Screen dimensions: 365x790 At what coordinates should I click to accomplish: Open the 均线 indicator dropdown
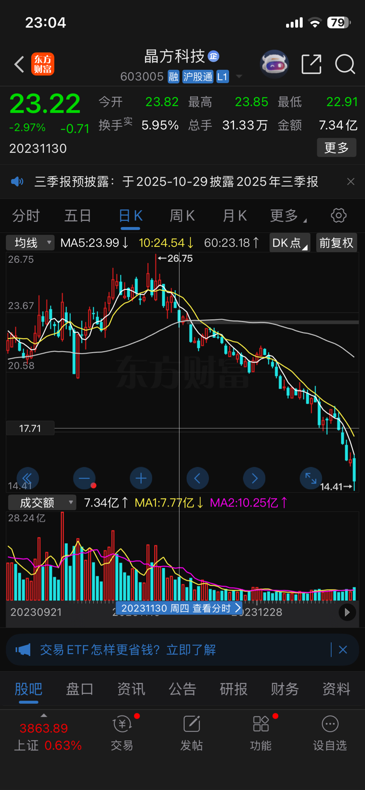30,243
